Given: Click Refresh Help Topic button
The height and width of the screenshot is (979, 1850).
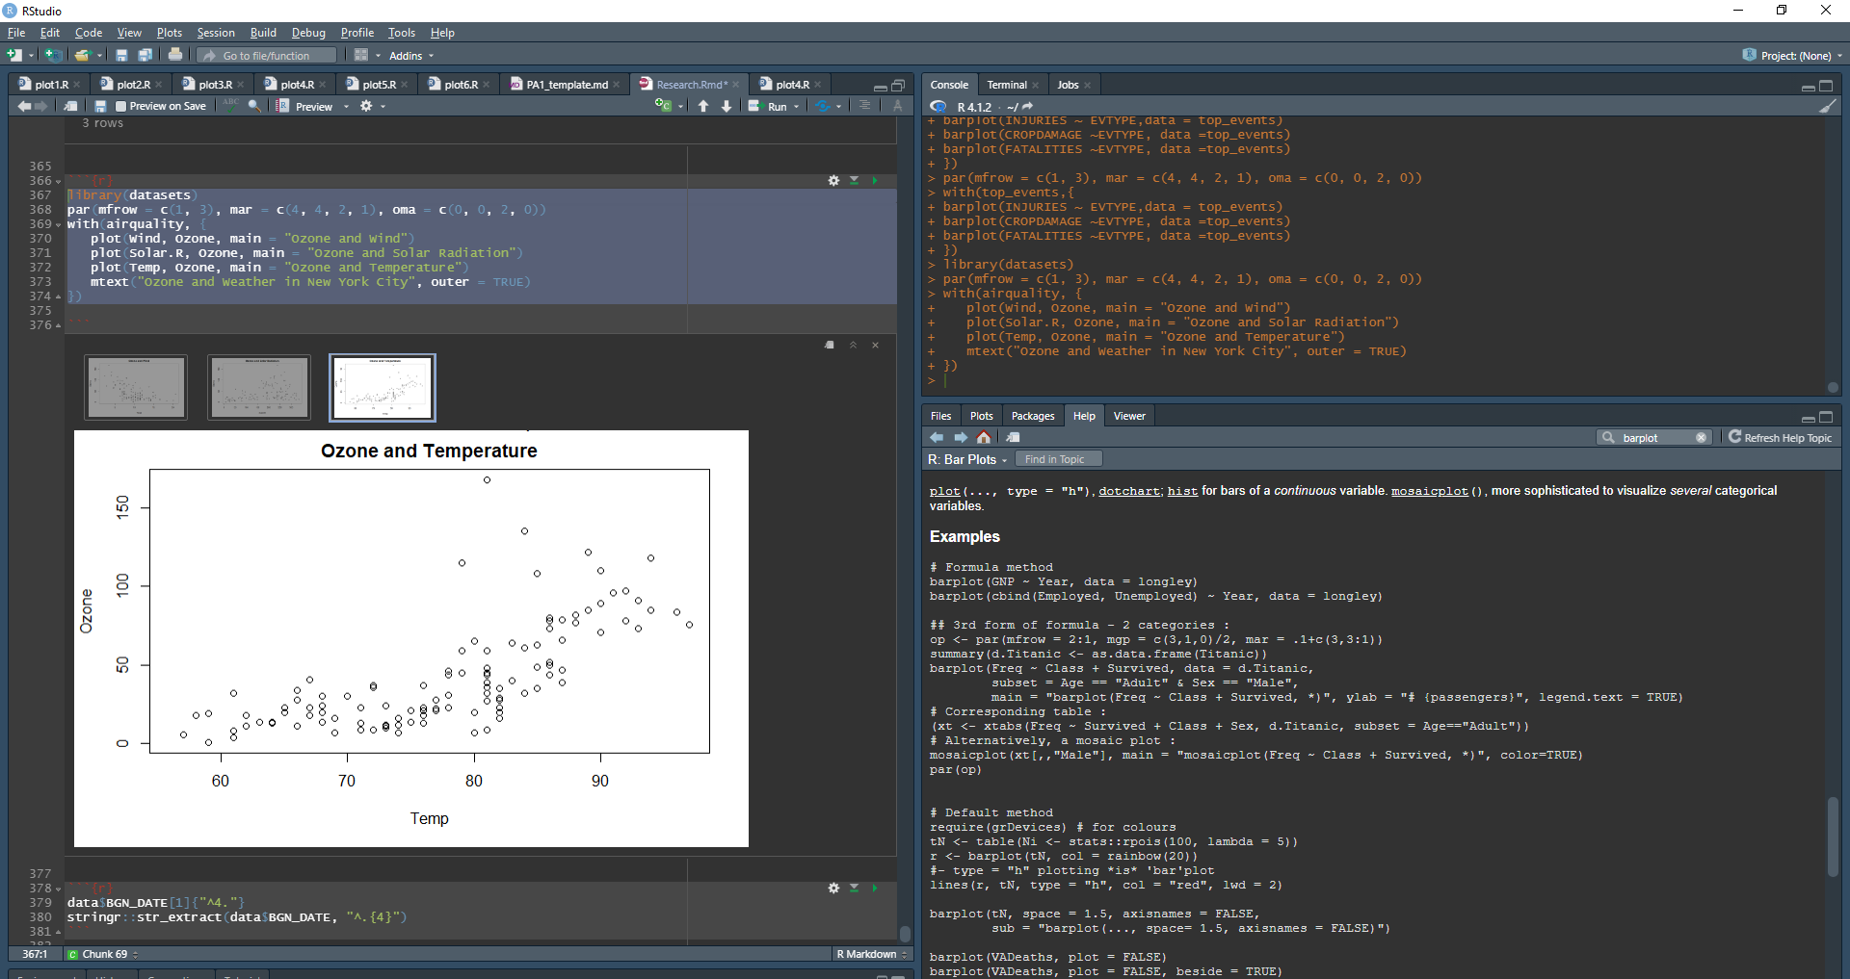Looking at the screenshot, I should point(1780,437).
